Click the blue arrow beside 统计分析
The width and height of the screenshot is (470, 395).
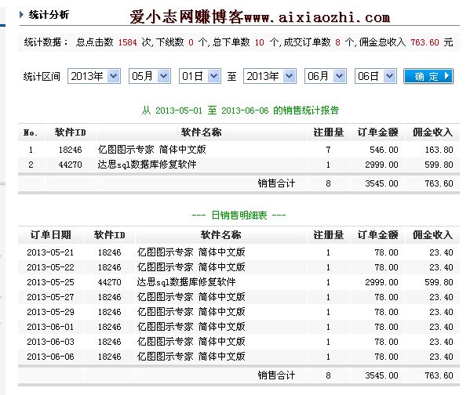click(x=21, y=14)
